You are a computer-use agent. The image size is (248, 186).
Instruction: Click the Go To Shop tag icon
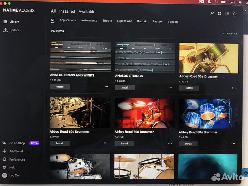tap(4, 143)
